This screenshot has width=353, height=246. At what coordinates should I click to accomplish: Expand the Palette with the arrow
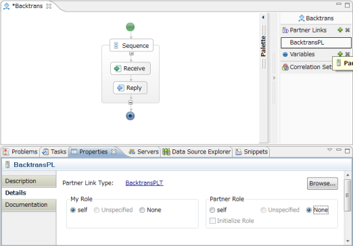point(263,18)
